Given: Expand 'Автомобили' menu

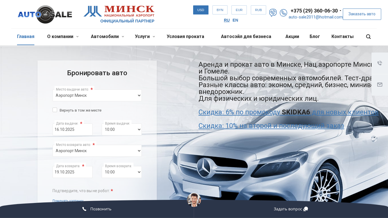Looking at the screenshot, I should tap(107, 37).
